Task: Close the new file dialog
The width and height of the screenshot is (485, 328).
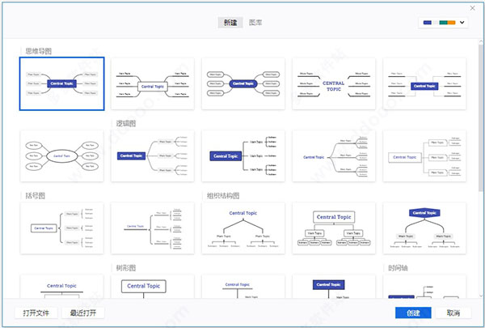Action: [473, 8]
